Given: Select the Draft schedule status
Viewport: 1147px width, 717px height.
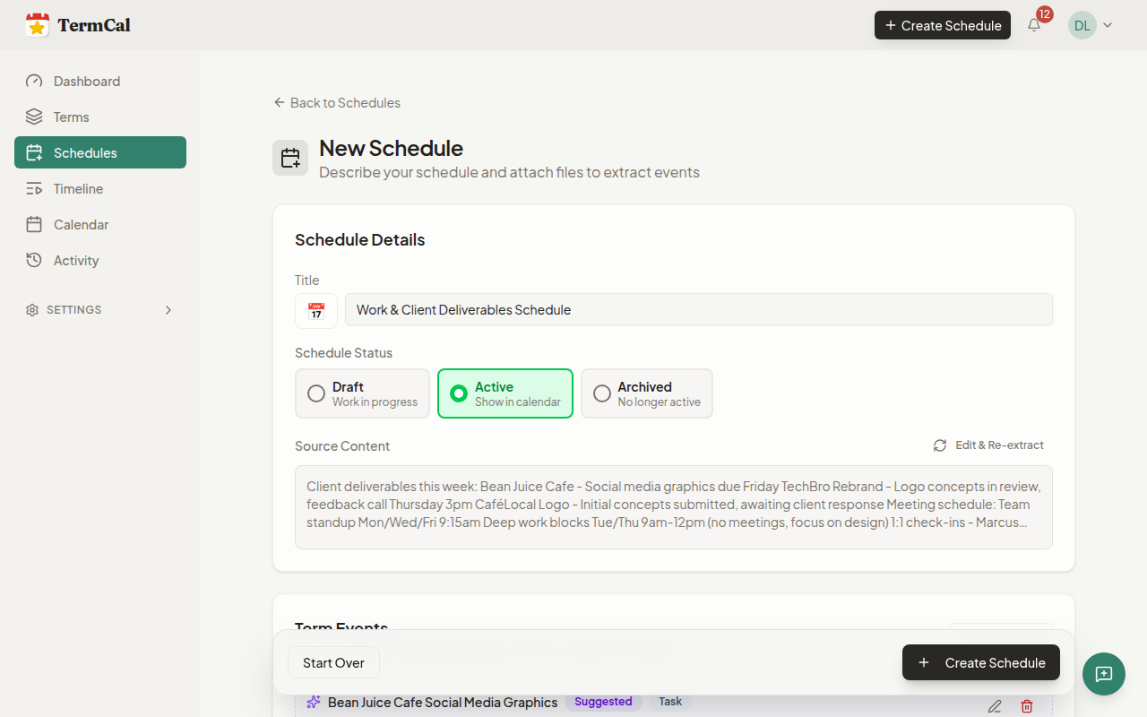Looking at the screenshot, I should 362,393.
